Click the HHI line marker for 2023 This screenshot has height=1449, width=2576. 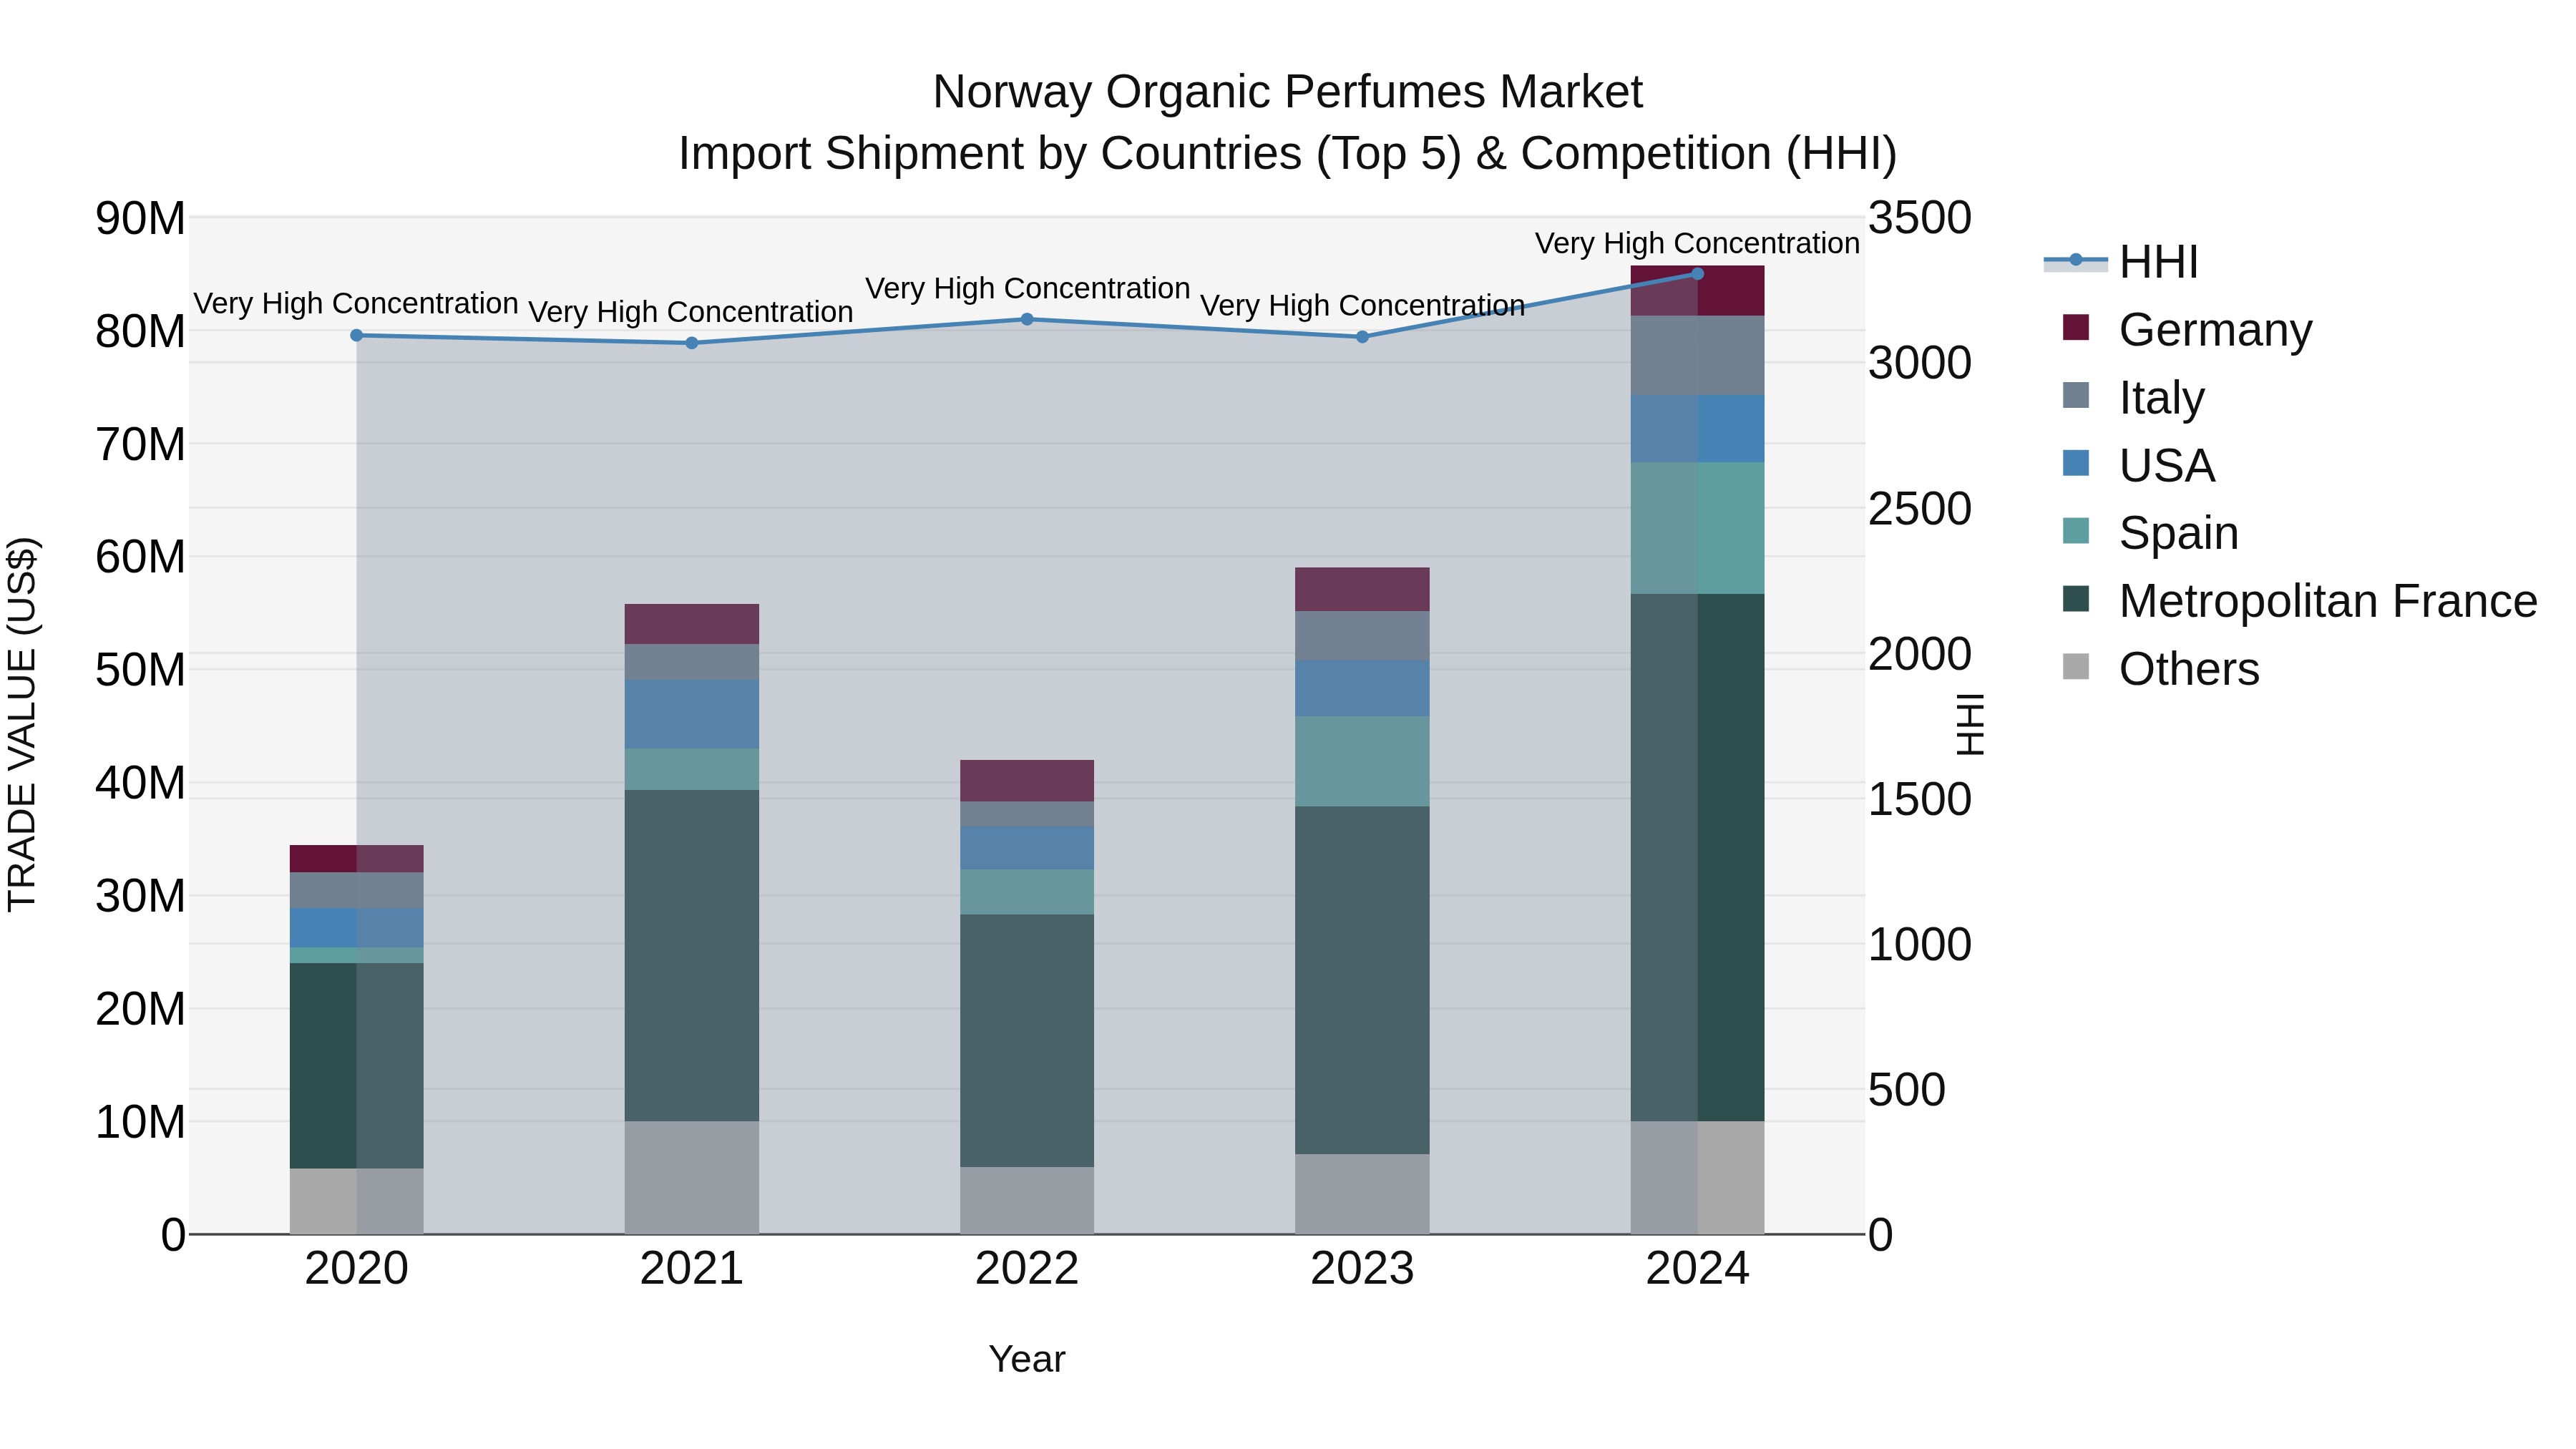pos(1362,337)
